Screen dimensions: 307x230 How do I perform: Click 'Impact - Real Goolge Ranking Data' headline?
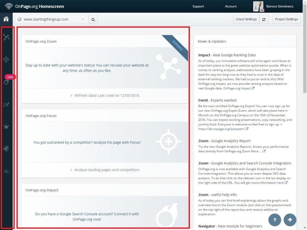pyautogui.click(x=227, y=55)
